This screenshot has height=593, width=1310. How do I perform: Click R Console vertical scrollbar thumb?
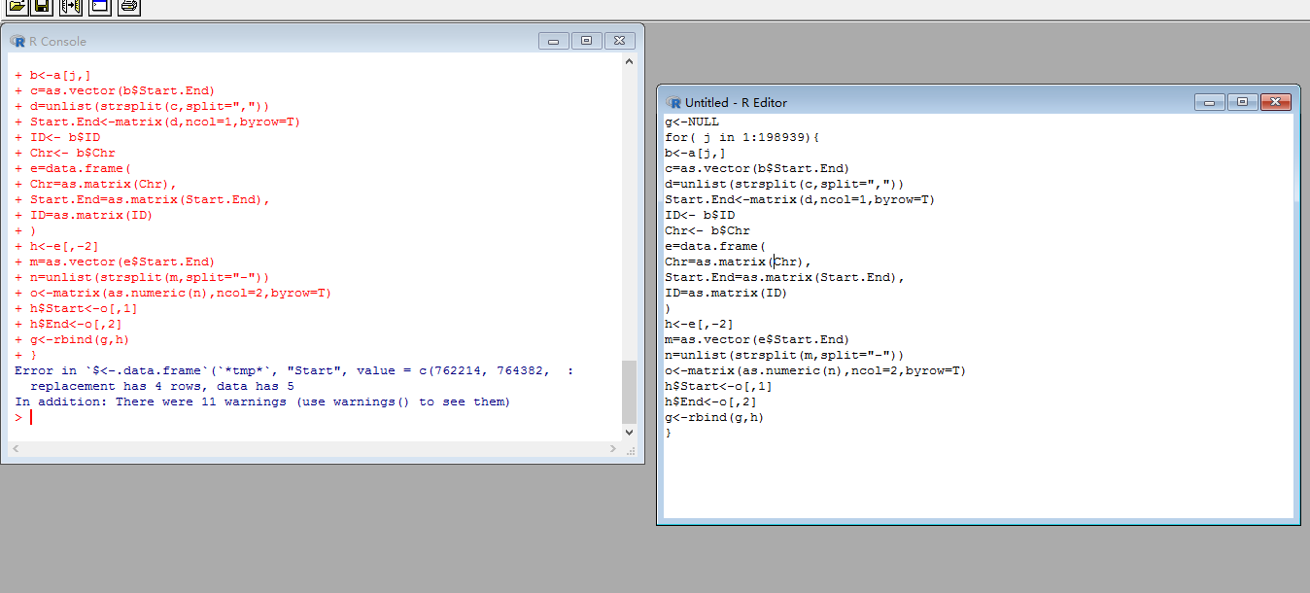[x=629, y=391]
